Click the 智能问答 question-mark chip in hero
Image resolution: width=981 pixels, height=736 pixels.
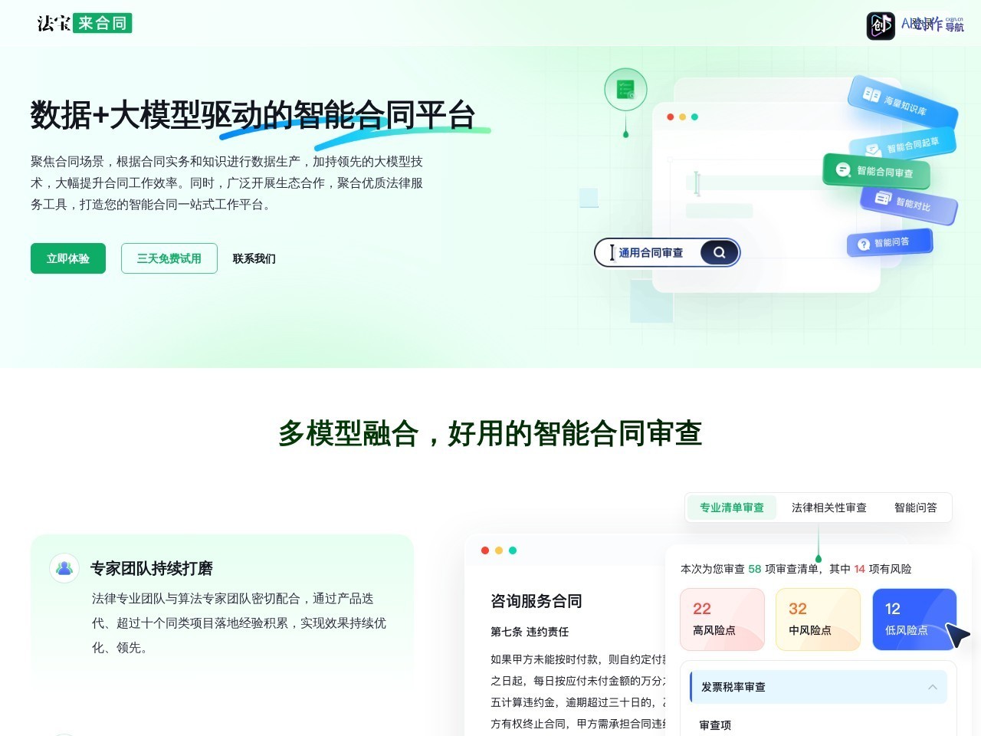pyautogui.click(x=890, y=242)
